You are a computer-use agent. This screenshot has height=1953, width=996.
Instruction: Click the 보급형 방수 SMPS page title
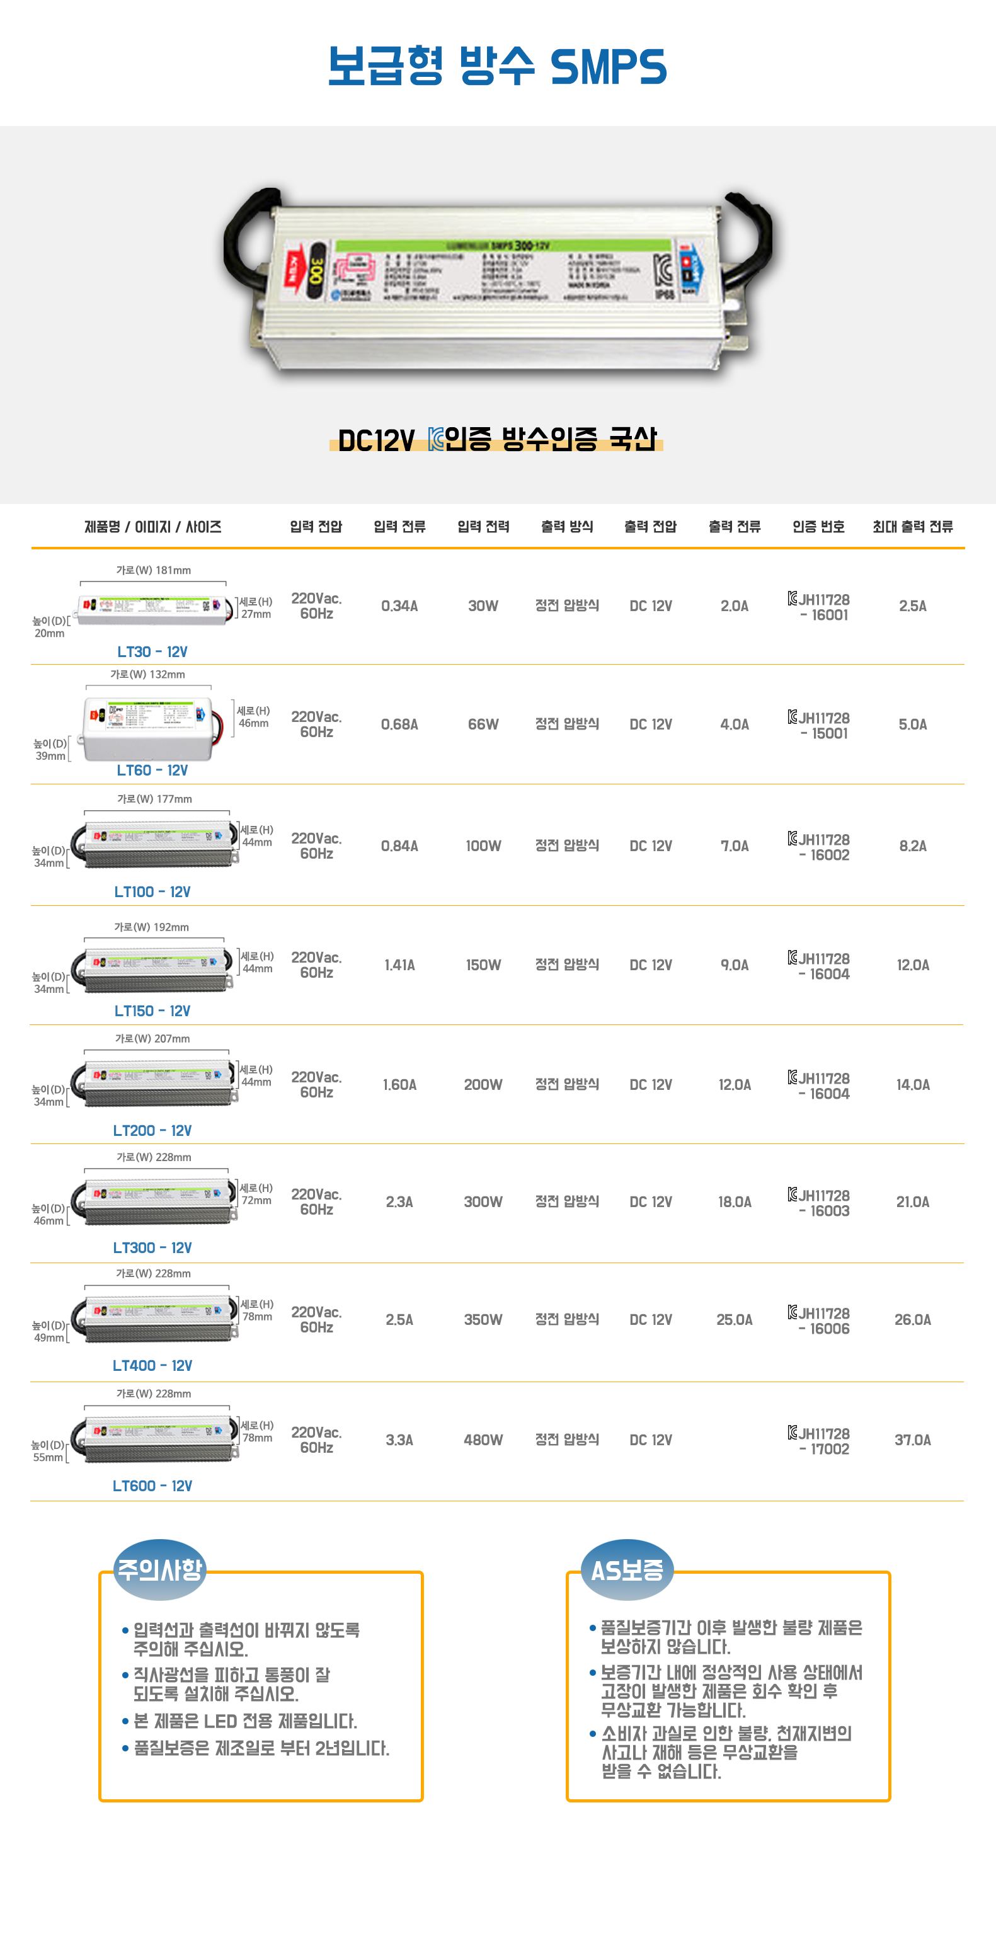click(497, 66)
